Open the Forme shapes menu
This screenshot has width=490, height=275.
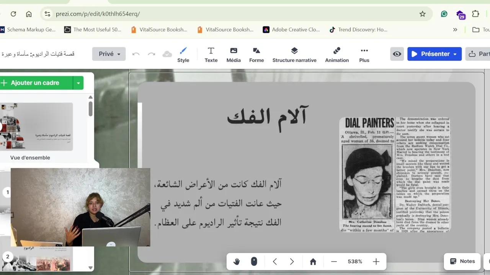pos(256,55)
